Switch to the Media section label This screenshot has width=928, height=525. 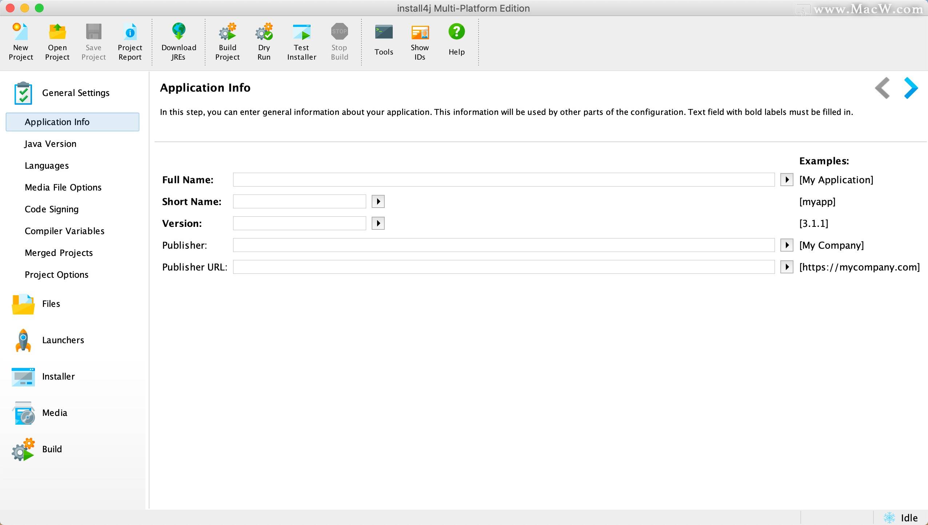(55, 413)
